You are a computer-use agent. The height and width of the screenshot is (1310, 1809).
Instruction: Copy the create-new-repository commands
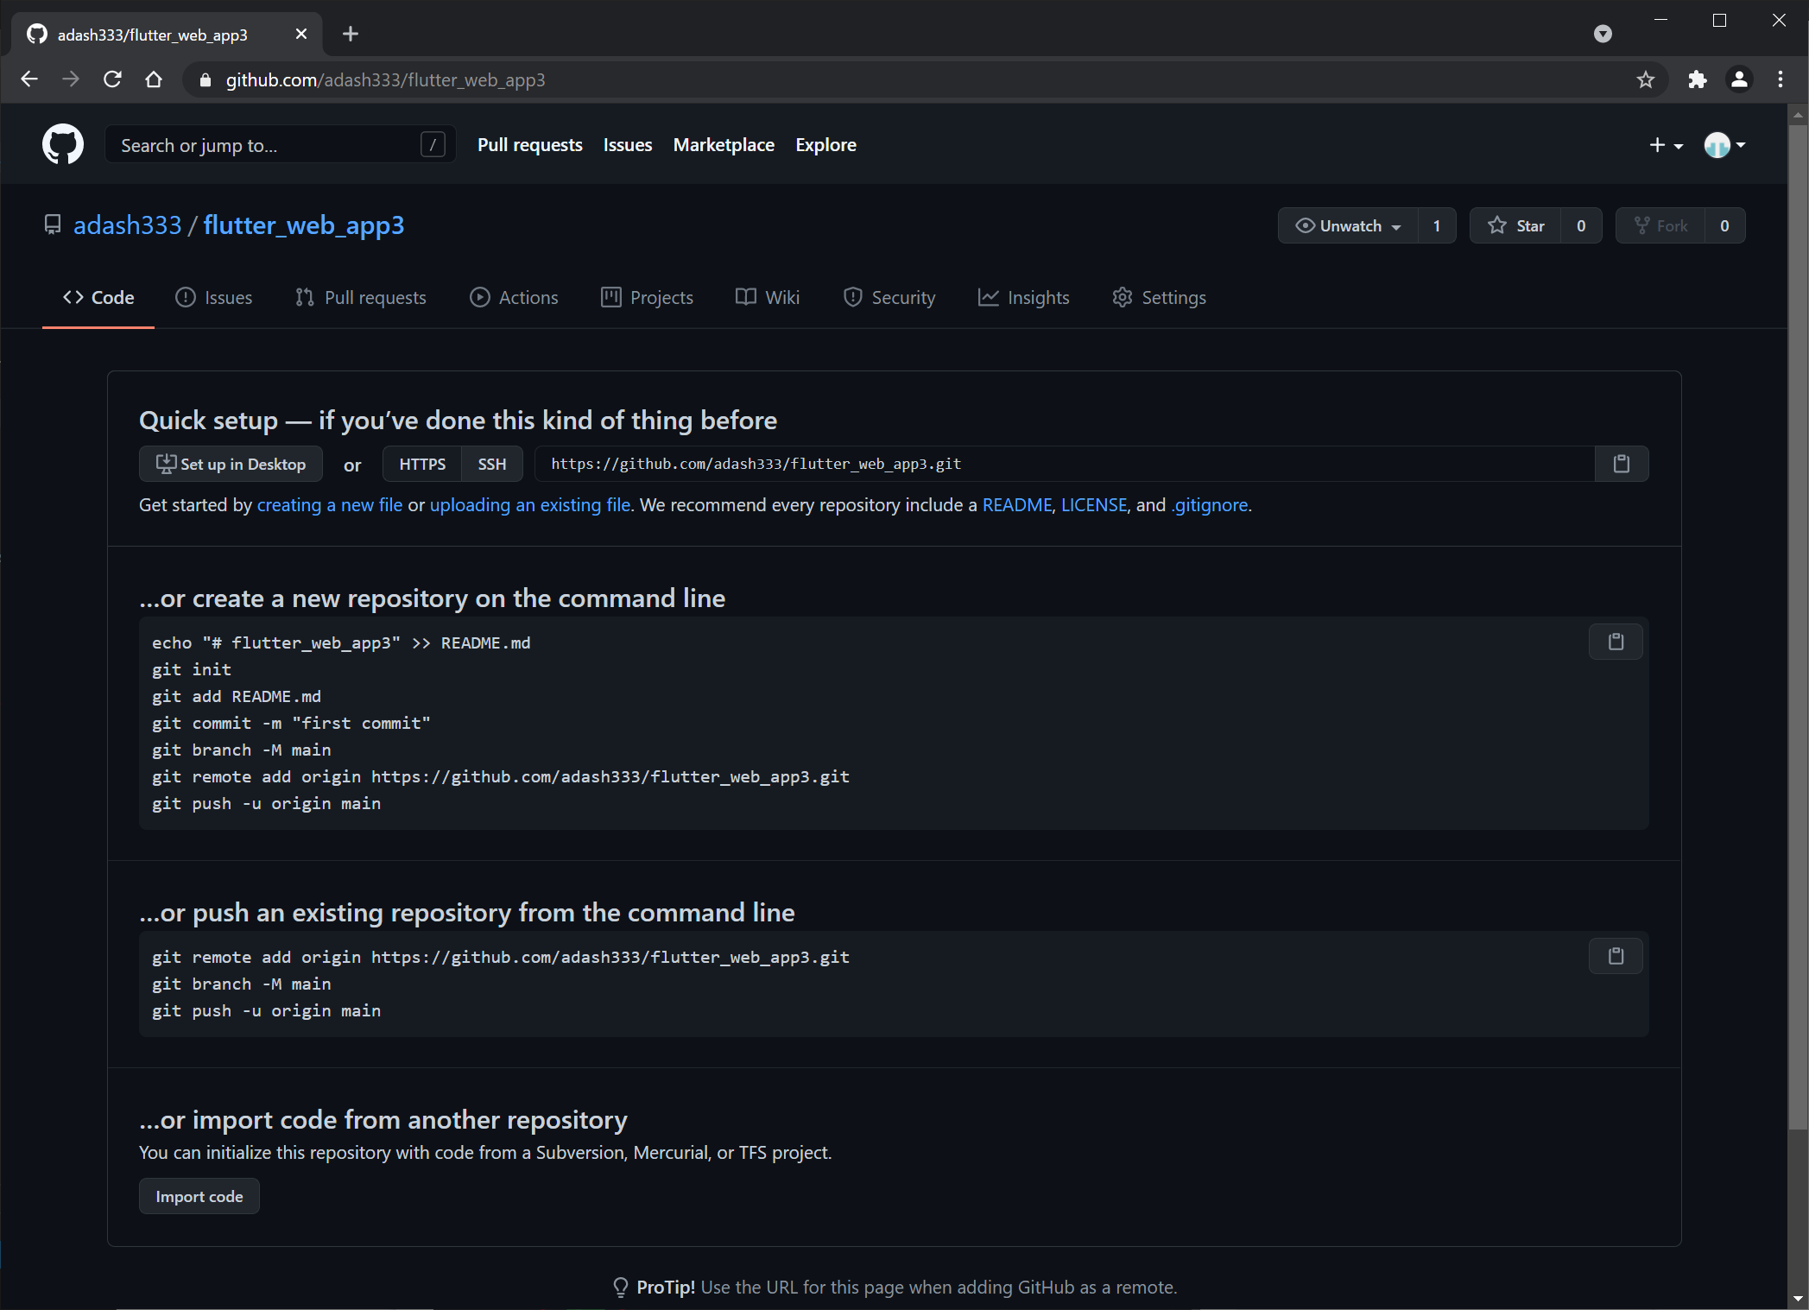pyautogui.click(x=1616, y=642)
